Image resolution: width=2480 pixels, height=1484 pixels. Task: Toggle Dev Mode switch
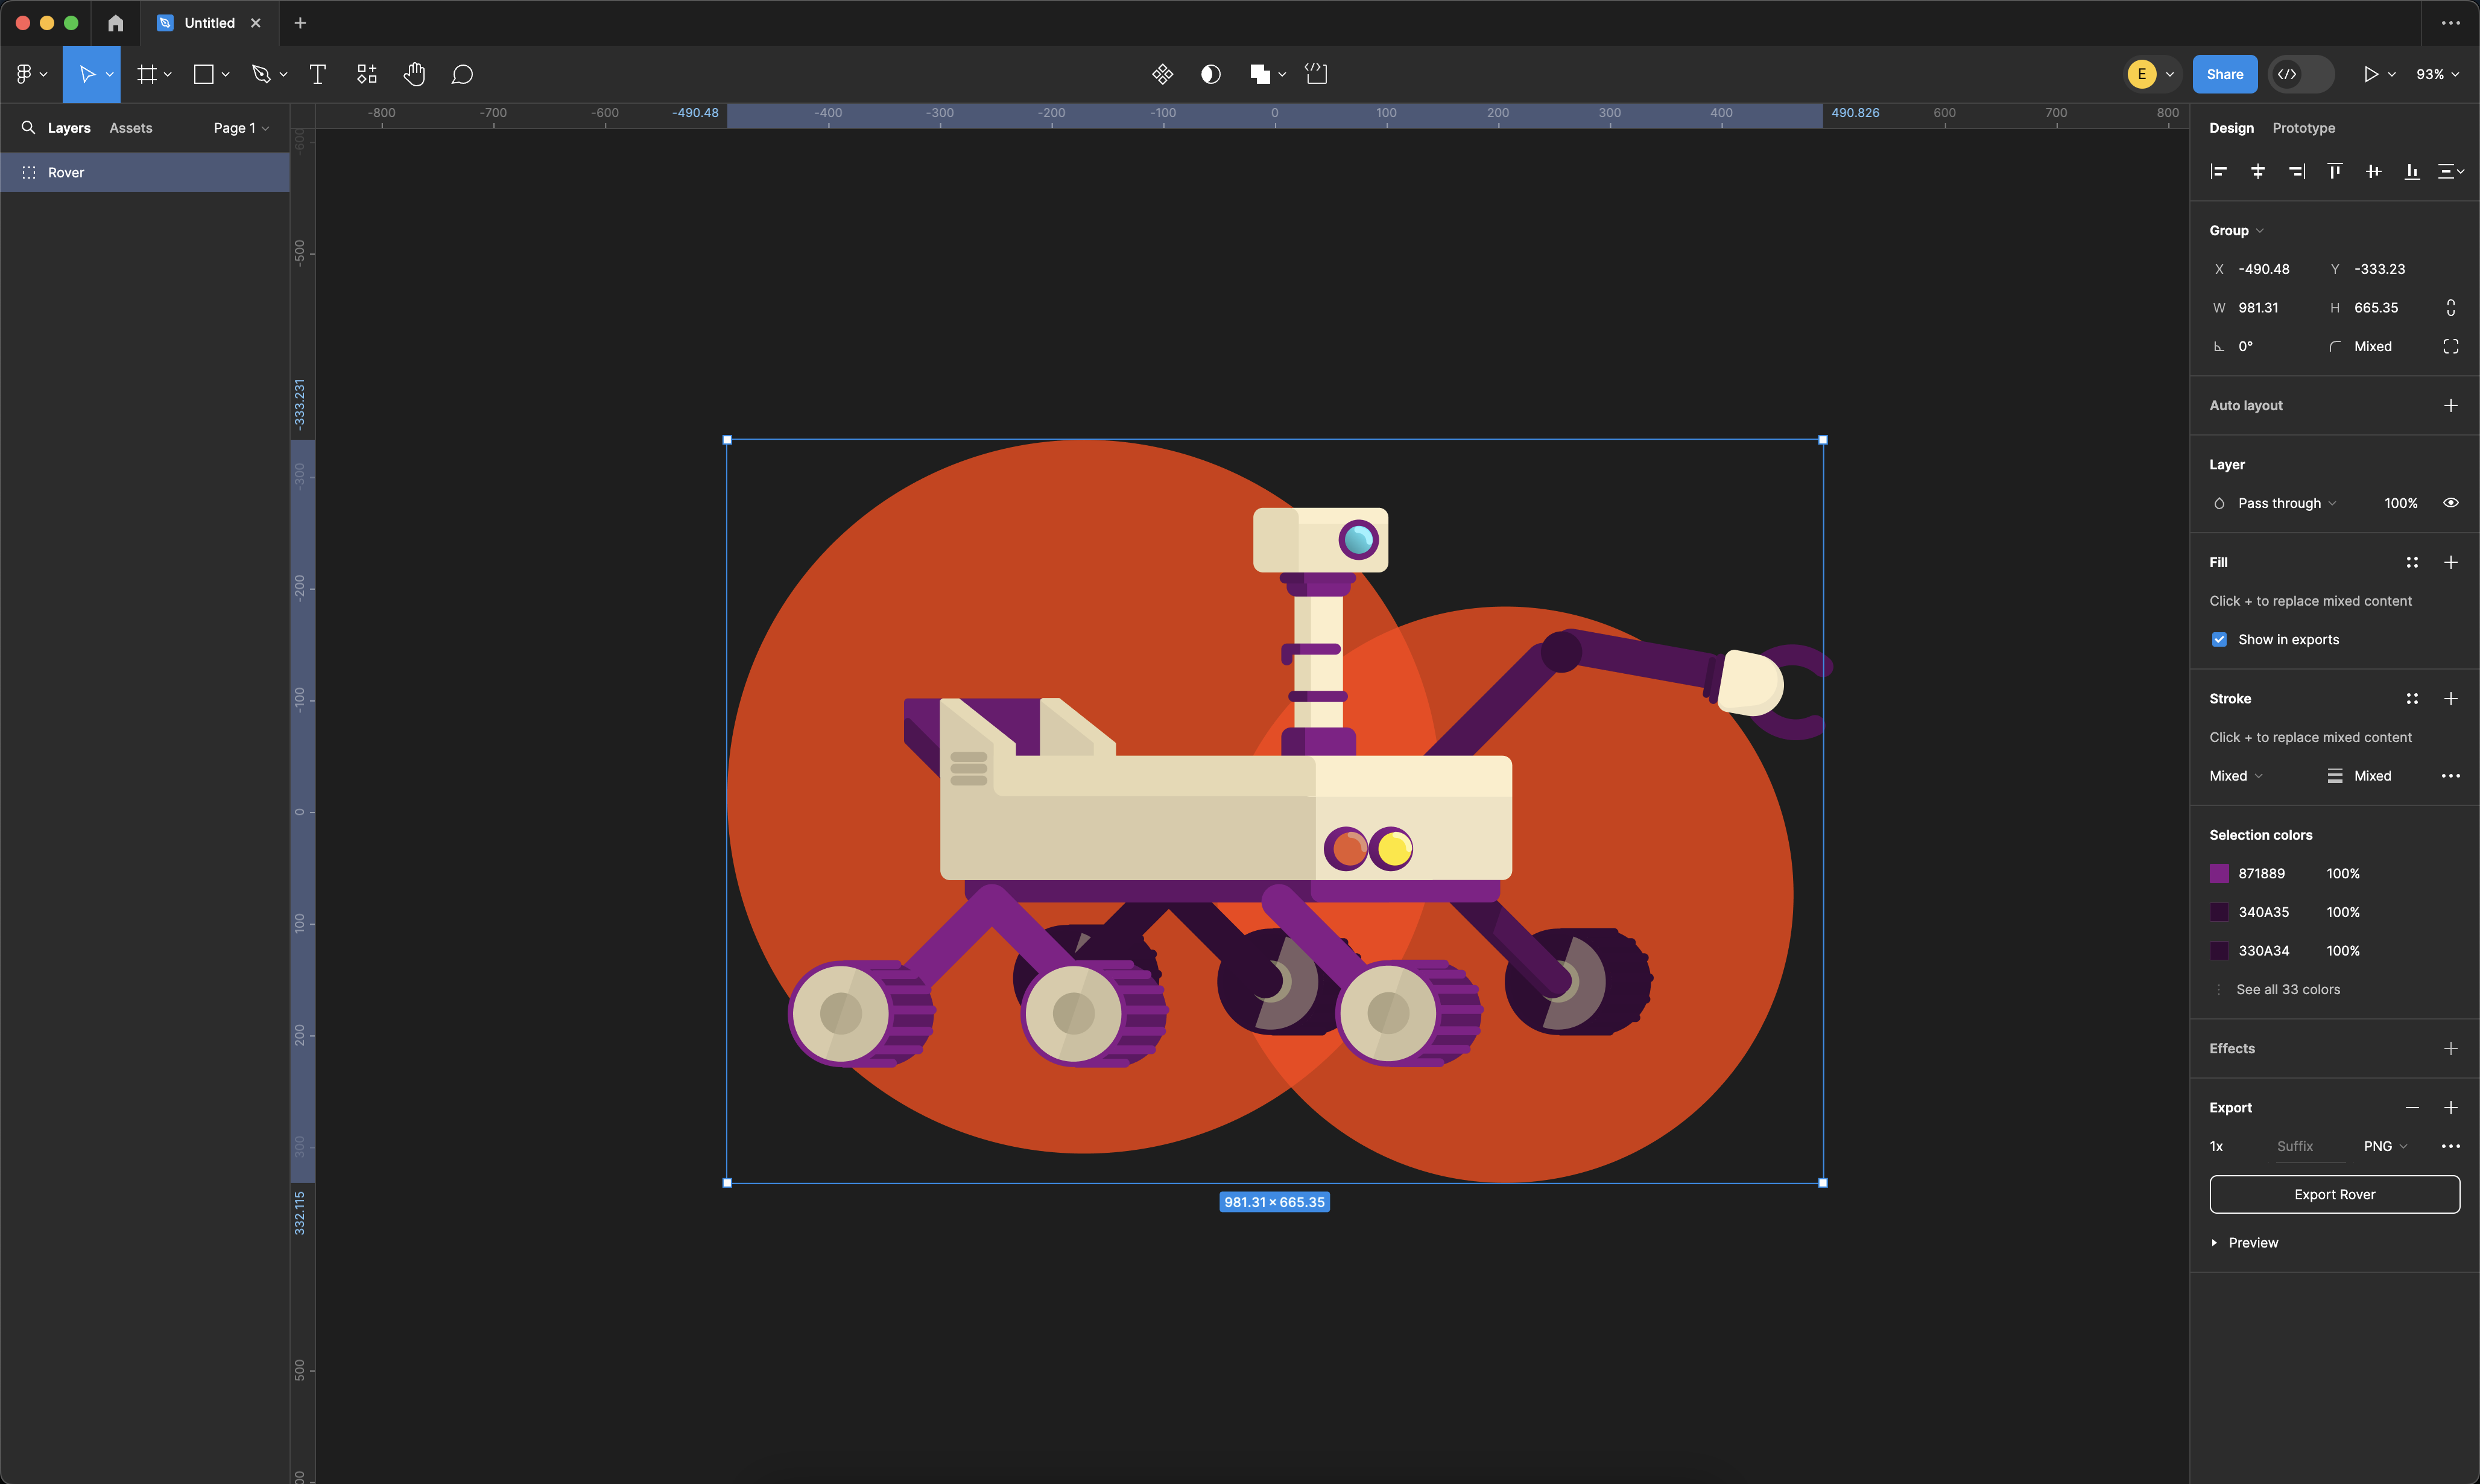pyautogui.click(x=2300, y=74)
